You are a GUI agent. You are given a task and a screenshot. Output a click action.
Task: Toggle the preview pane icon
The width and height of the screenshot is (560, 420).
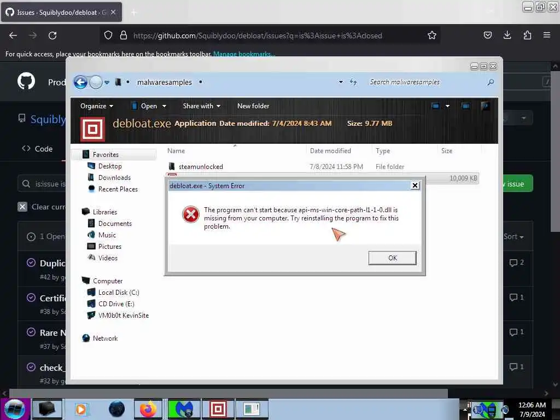click(x=466, y=106)
